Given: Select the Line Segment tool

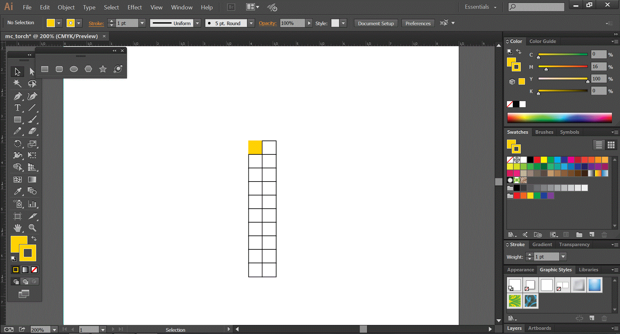Looking at the screenshot, I should (x=32, y=108).
